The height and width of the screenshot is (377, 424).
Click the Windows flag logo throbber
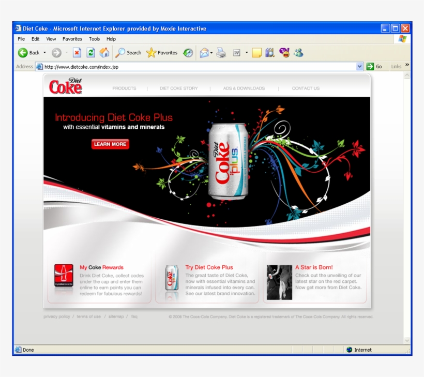402,39
